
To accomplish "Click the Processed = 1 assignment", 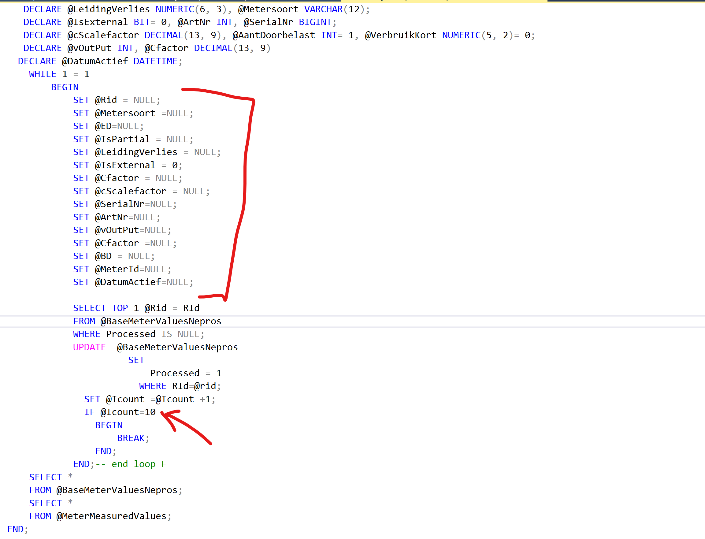I will [x=185, y=373].
